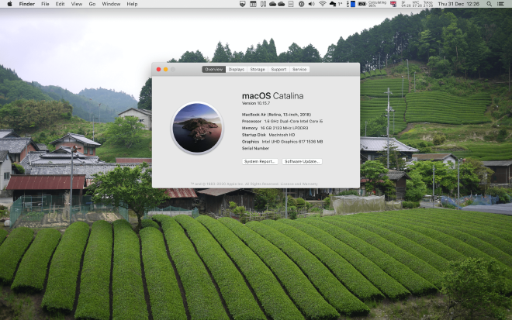Image resolution: width=512 pixels, height=320 pixels.
Task: Open the Window menu
Action: [111, 4]
